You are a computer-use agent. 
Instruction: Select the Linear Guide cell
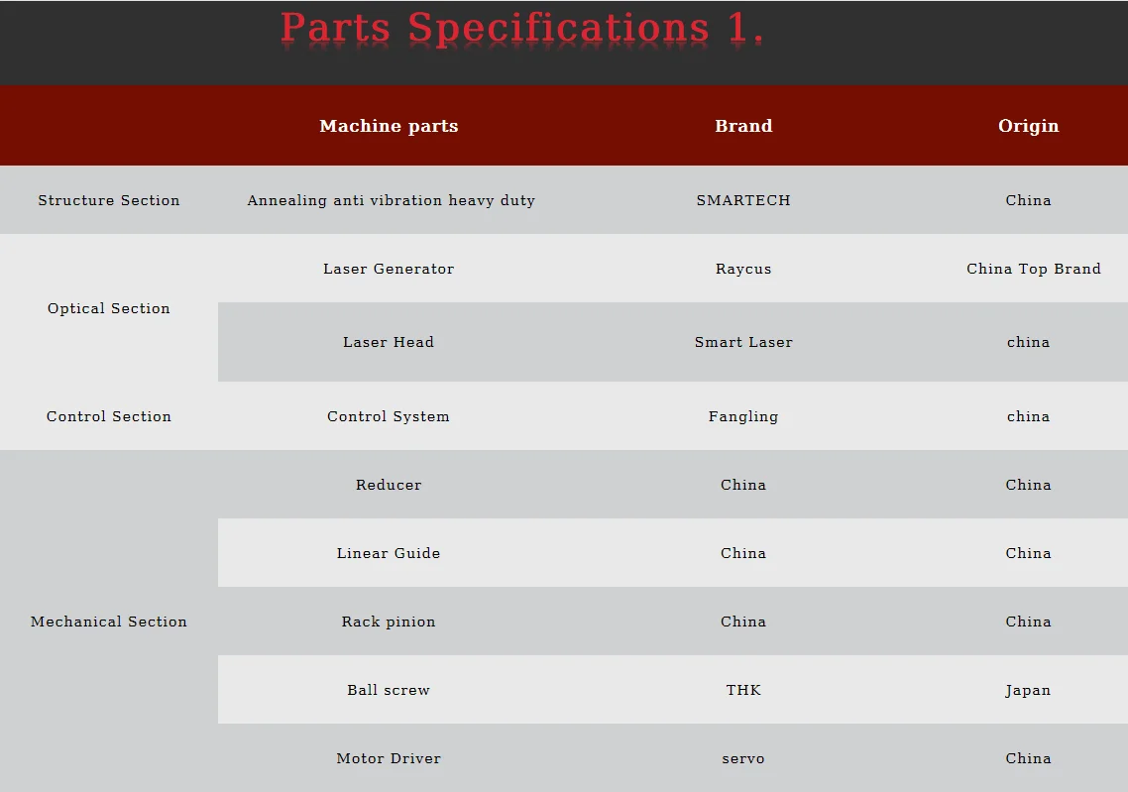click(389, 552)
